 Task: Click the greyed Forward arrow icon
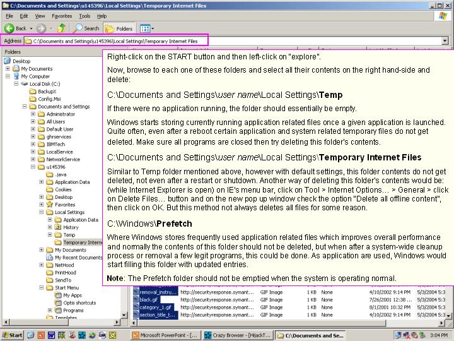click(x=41, y=28)
